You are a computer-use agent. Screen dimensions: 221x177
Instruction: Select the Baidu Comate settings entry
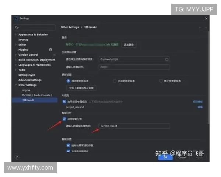click(x=37, y=95)
